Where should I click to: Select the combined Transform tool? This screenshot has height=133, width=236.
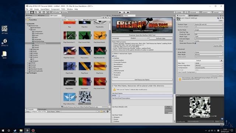pos(48,12)
